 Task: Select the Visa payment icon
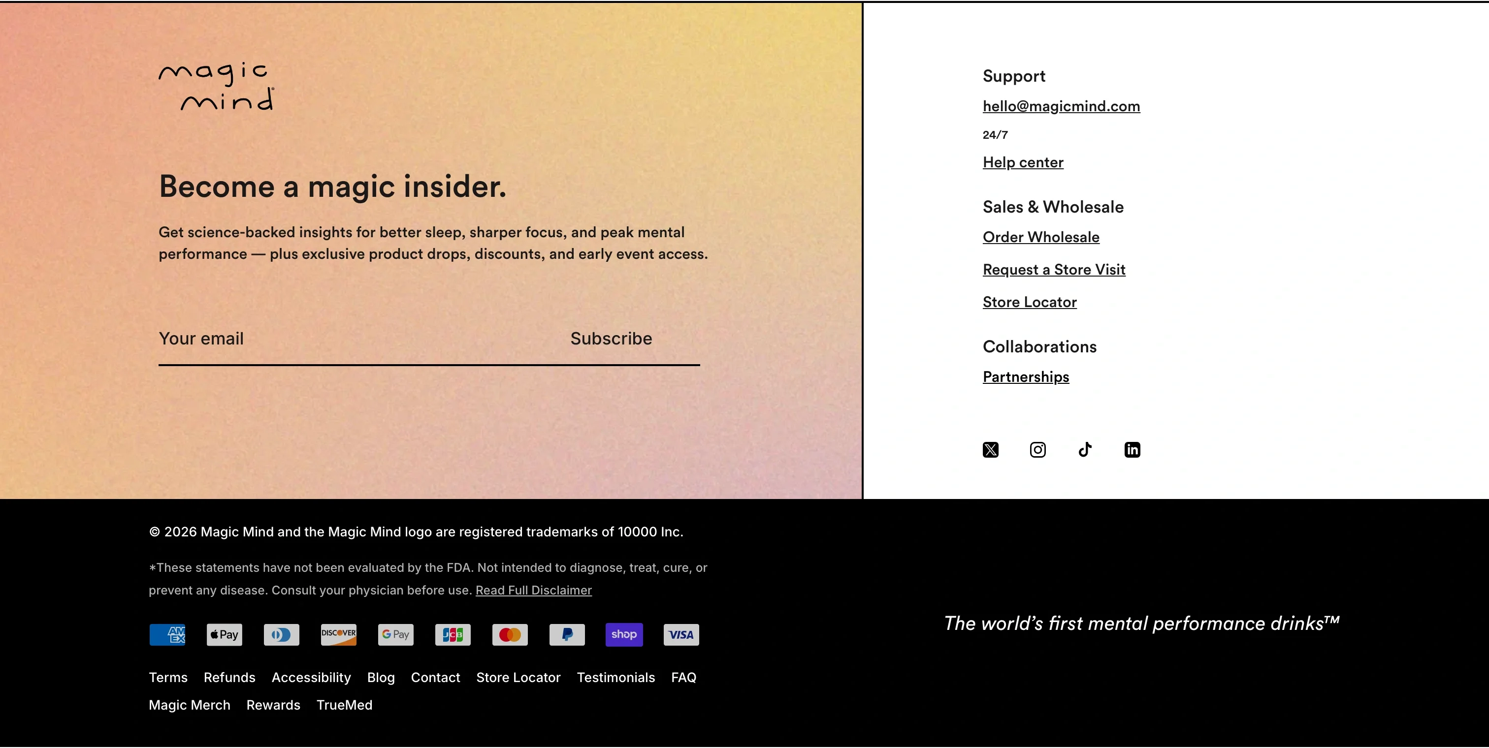point(681,634)
